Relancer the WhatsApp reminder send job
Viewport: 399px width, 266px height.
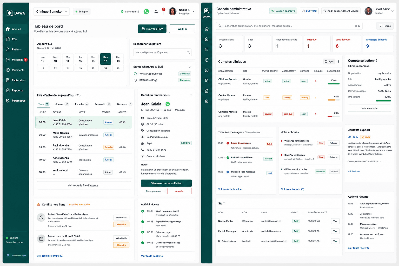pyautogui.click(x=334, y=143)
